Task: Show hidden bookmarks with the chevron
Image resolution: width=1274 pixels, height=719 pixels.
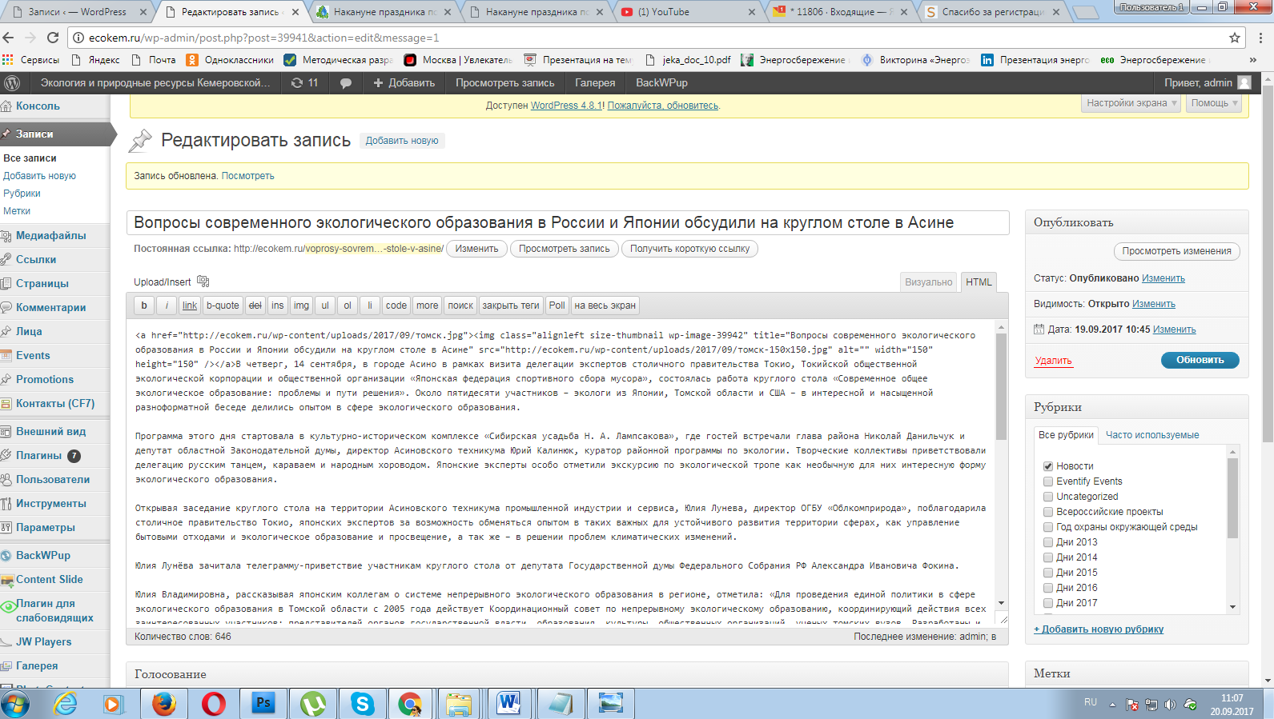Action: [x=1253, y=60]
